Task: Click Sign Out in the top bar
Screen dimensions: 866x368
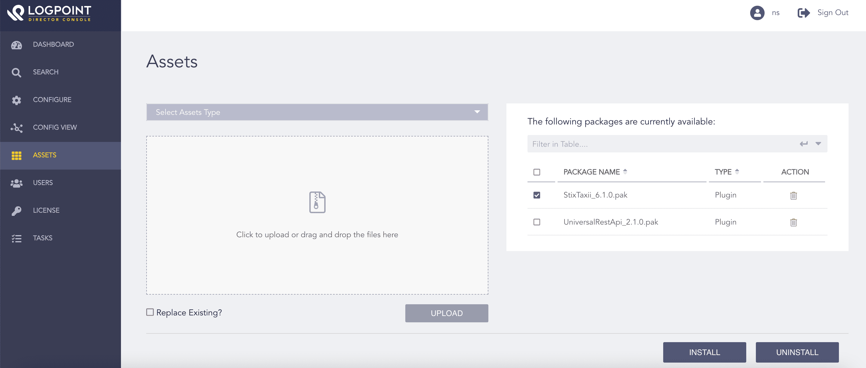Action: tap(833, 12)
